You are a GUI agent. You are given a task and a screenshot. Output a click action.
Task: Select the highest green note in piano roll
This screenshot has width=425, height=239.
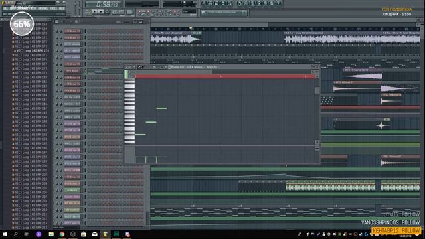tap(161, 108)
